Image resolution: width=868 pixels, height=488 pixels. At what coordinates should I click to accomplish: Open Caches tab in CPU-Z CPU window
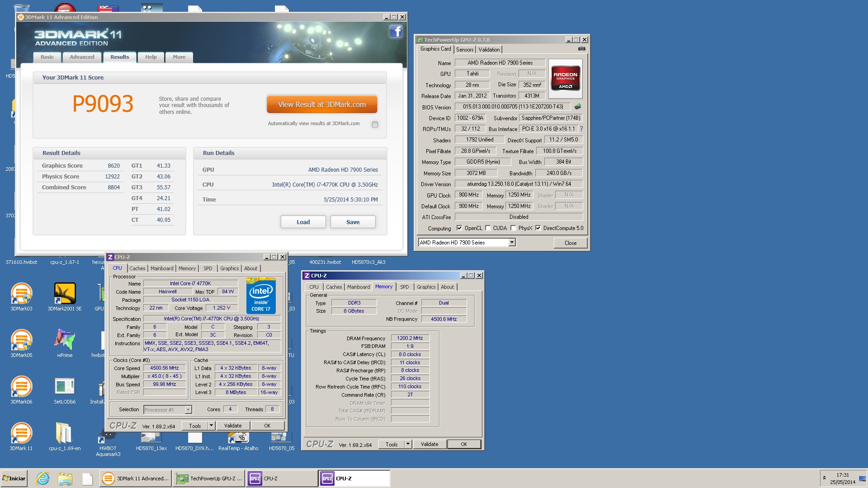137,268
